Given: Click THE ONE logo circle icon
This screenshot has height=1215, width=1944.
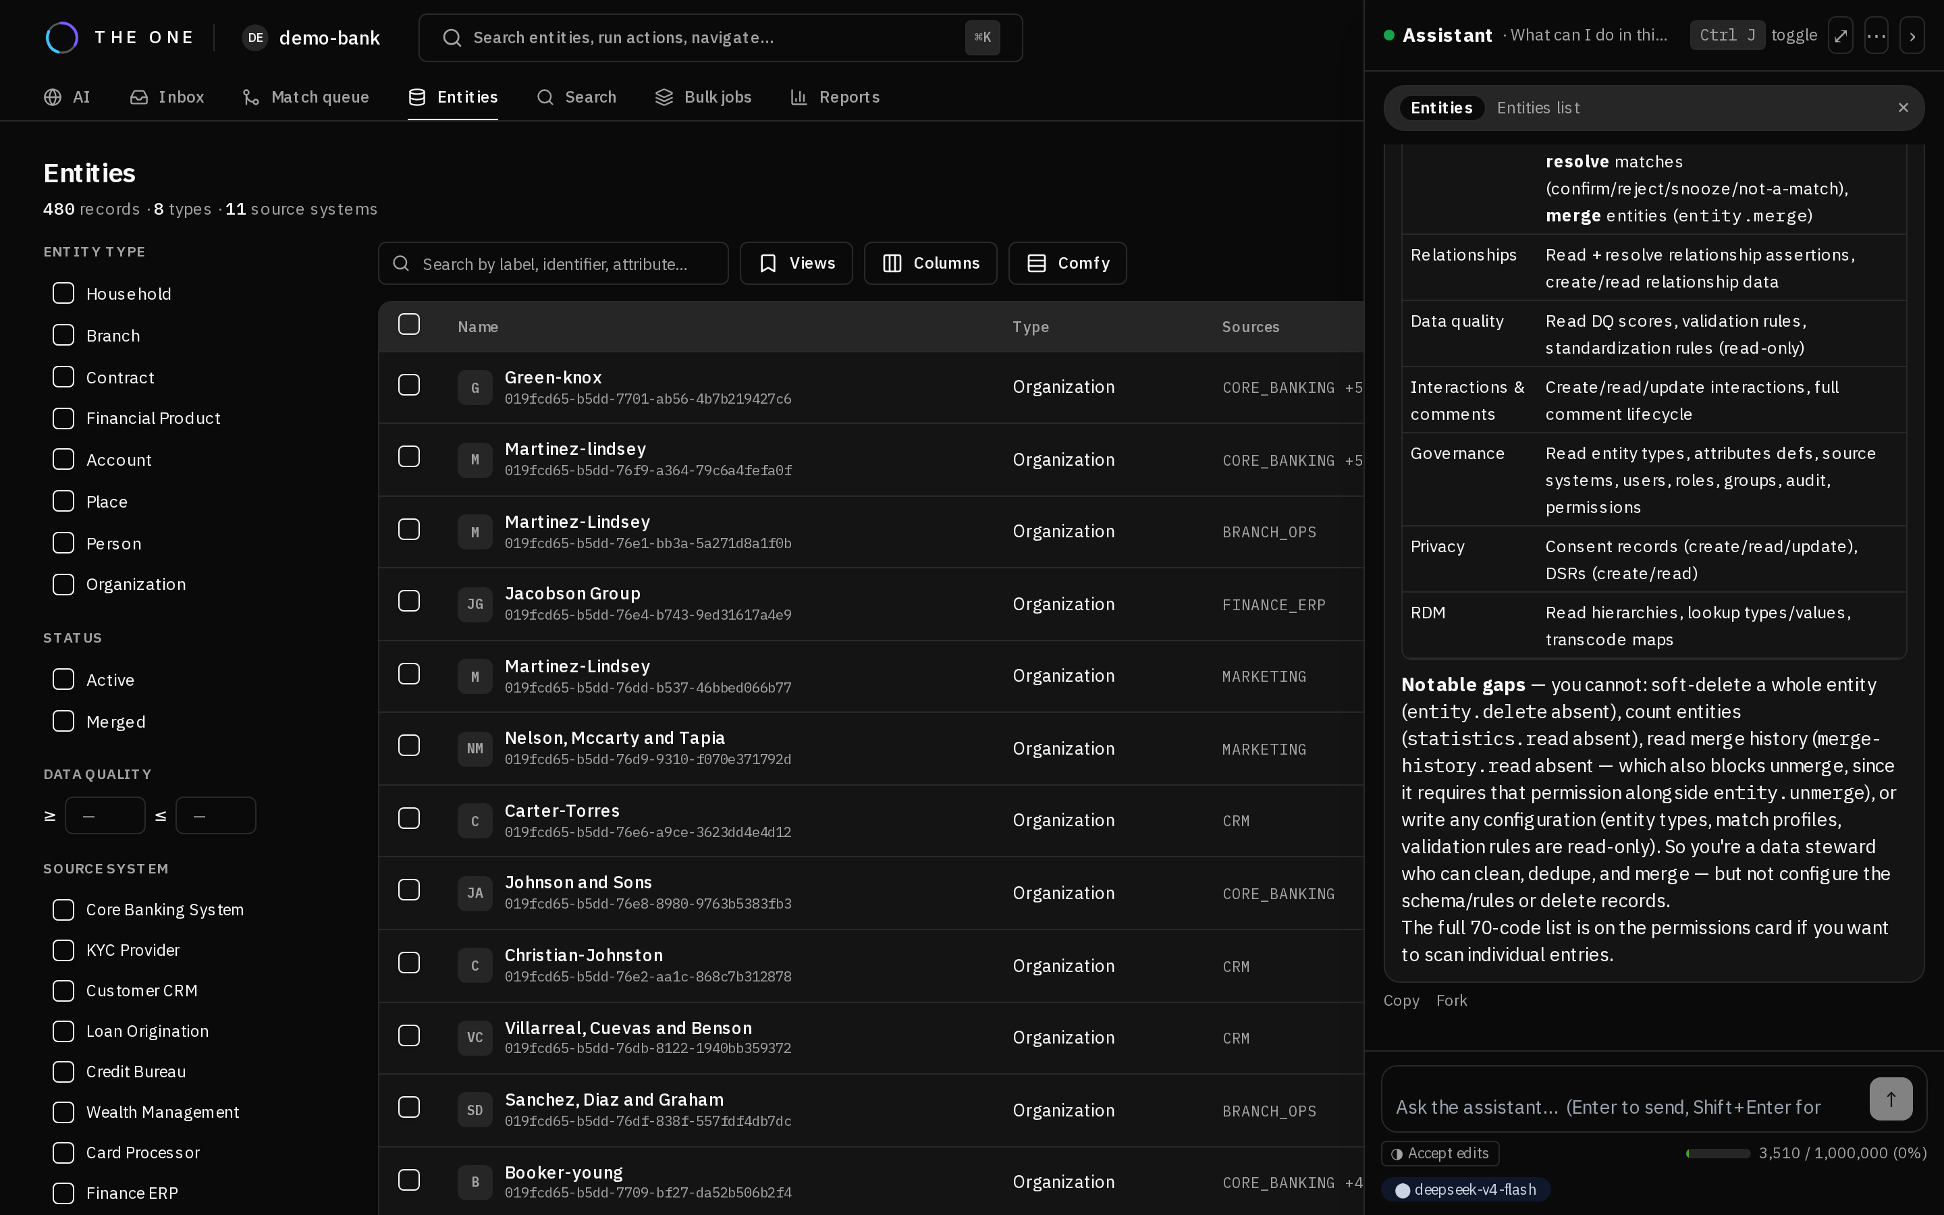Looking at the screenshot, I should [x=62, y=38].
